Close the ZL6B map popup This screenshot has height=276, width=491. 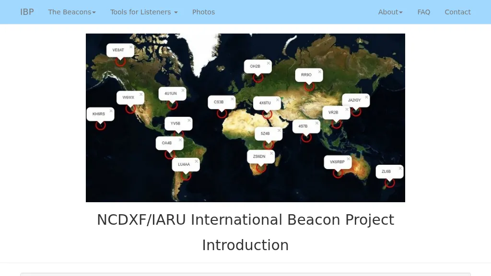tap(400, 168)
